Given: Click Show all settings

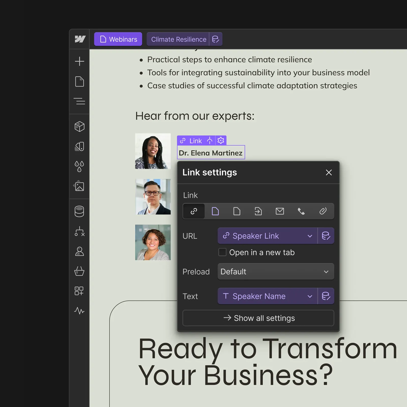Looking at the screenshot, I should [258, 318].
